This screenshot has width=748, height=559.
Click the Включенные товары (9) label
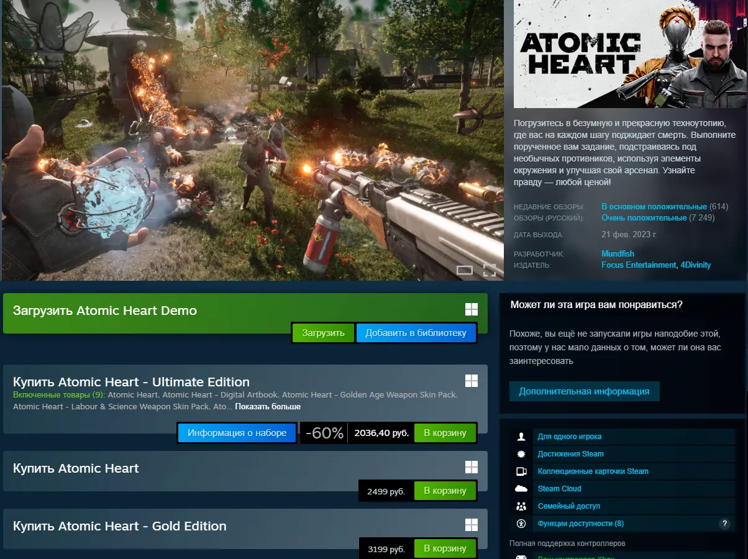pyautogui.click(x=60, y=394)
